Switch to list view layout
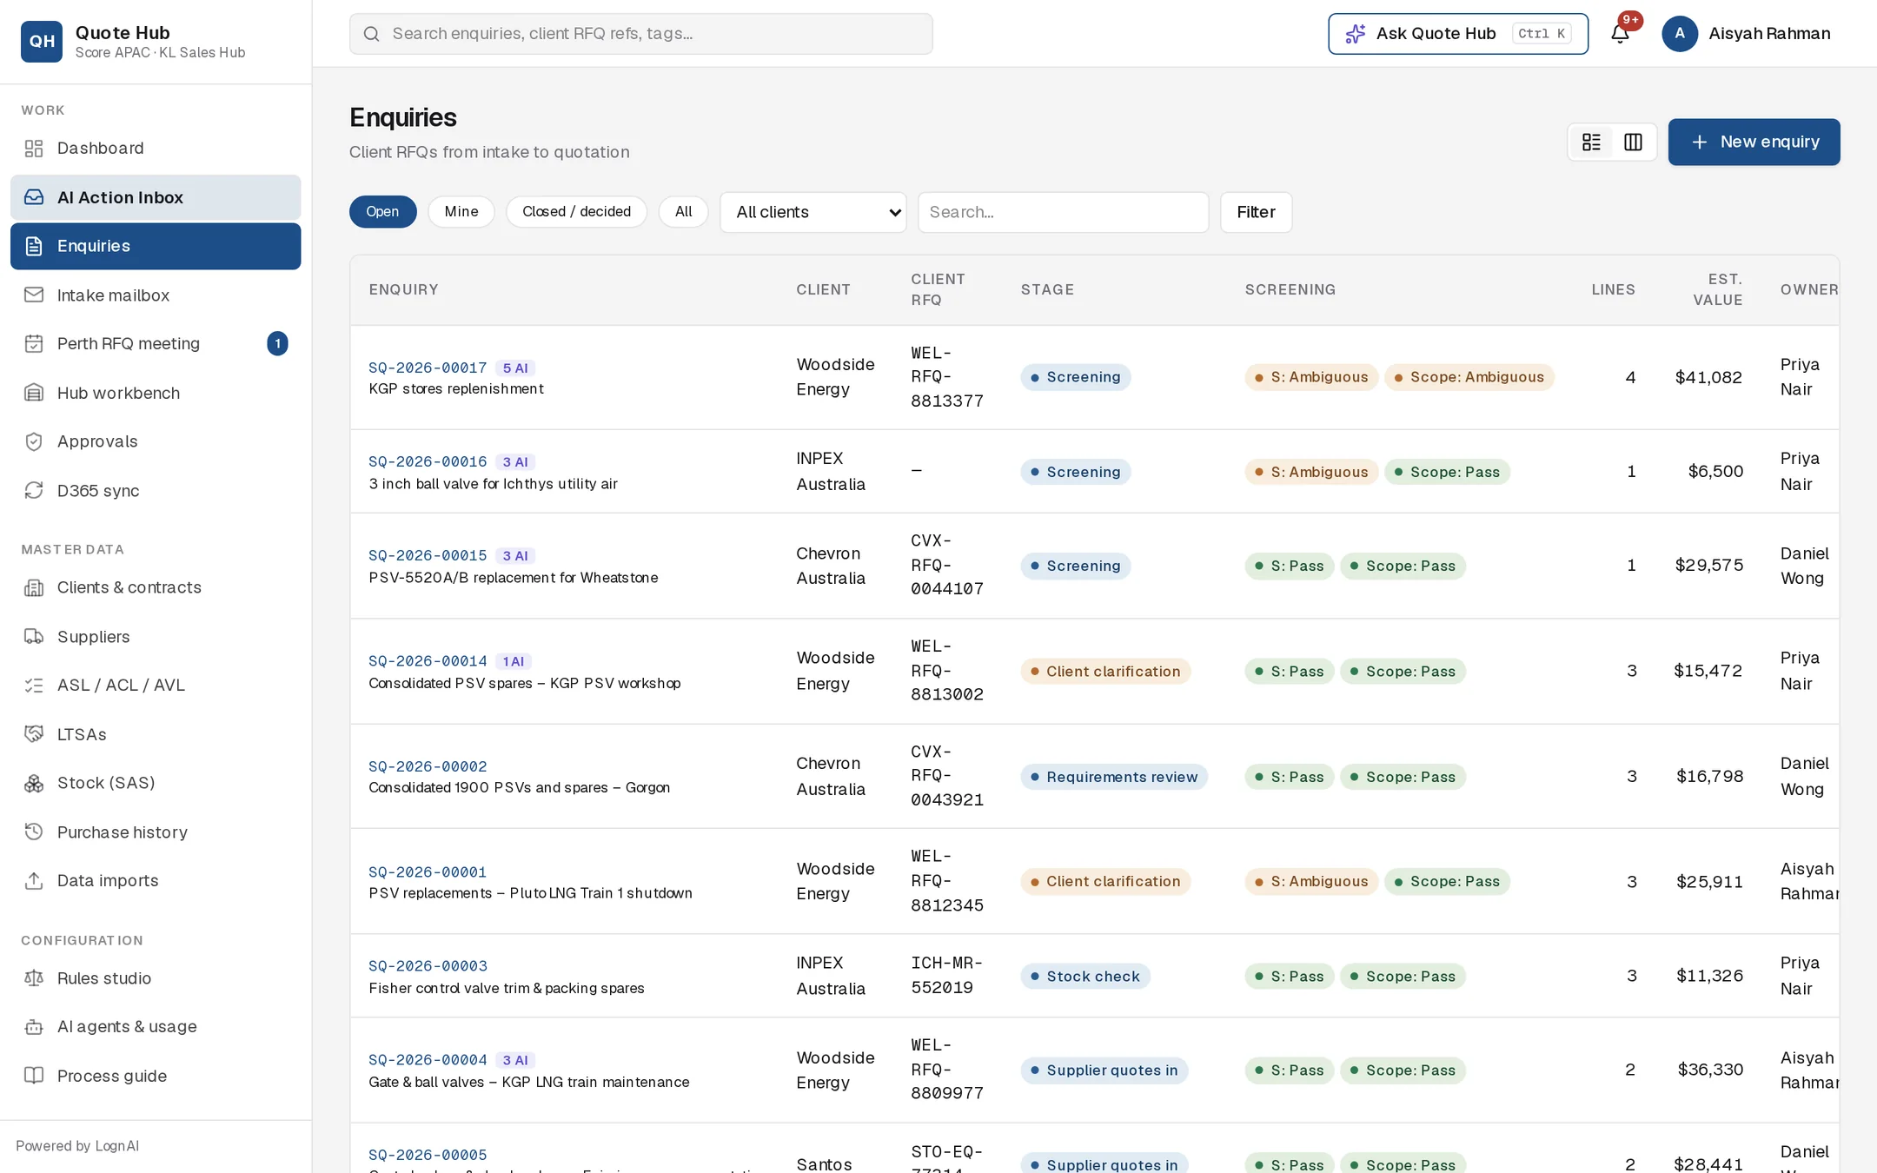Viewport: 1877px width, 1173px height. [x=1591, y=142]
